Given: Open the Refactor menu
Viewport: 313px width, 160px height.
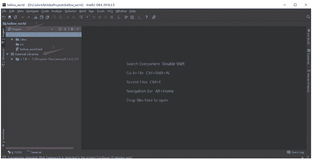Looking at the screenshot, I should [71, 11].
